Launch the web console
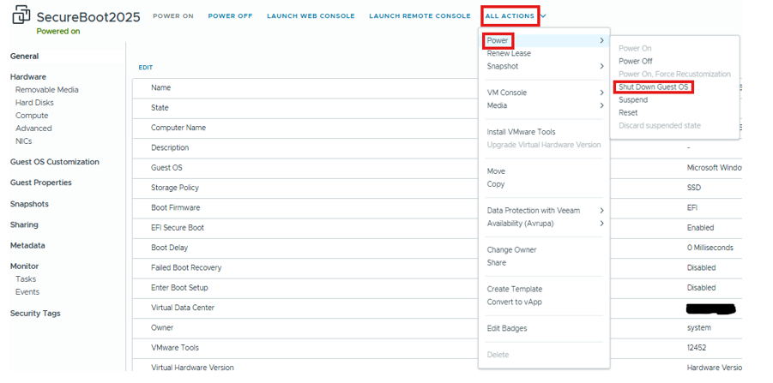Screen dimensions: 773x383 pyautogui.click(x=311, y=16)
